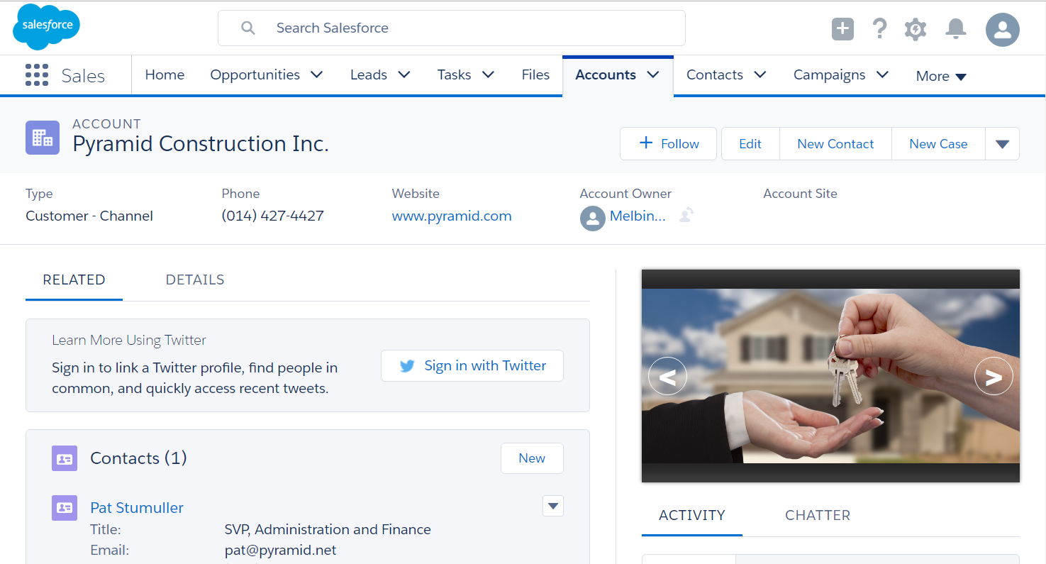Open Pat Stumuller row actions menu
The image size is (1046, 564).
(553, 506)
